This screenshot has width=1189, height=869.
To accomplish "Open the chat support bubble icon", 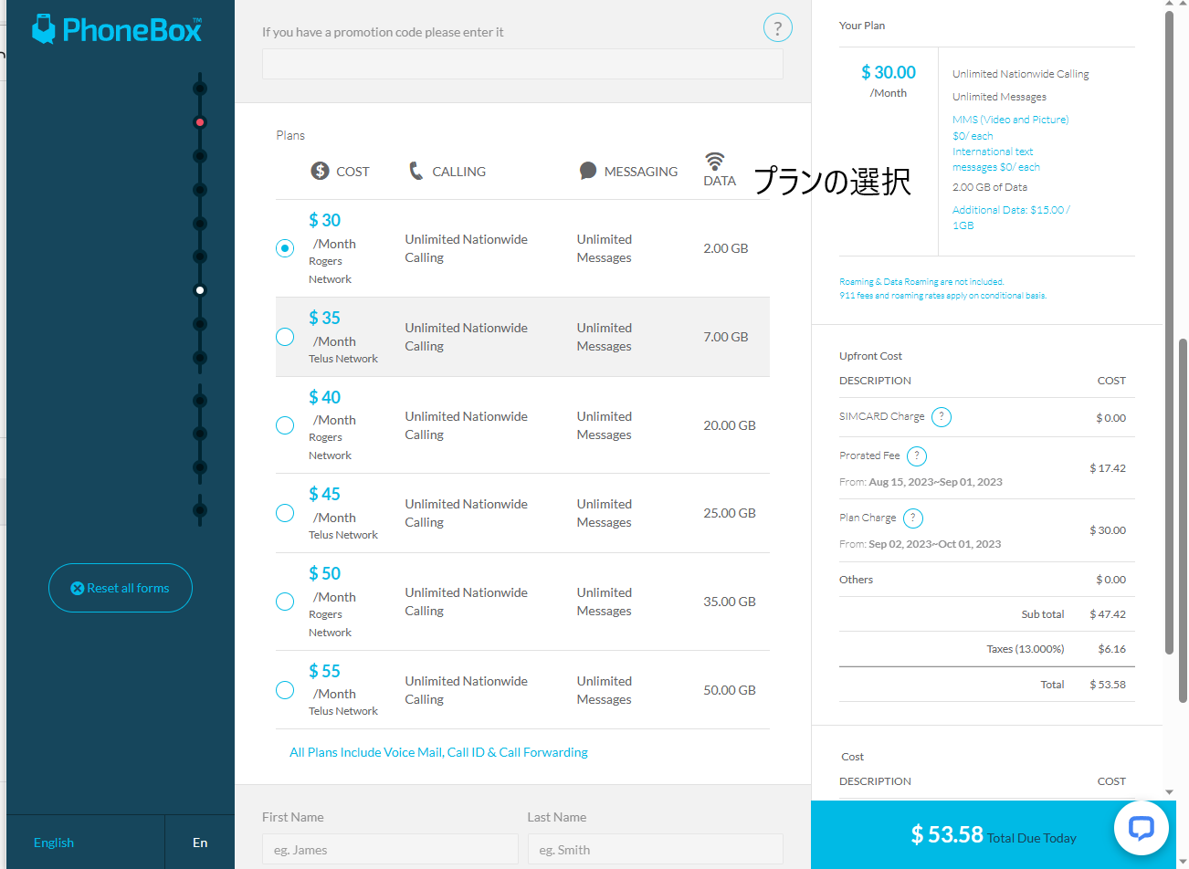I will coord(1142,828).
